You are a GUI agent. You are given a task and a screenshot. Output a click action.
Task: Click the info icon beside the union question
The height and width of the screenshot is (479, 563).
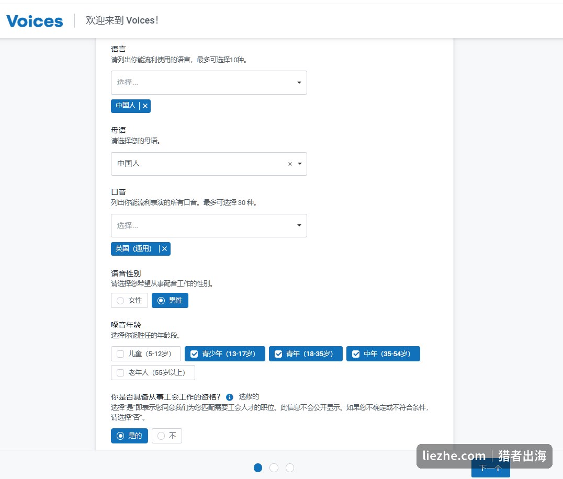[229, 397]
